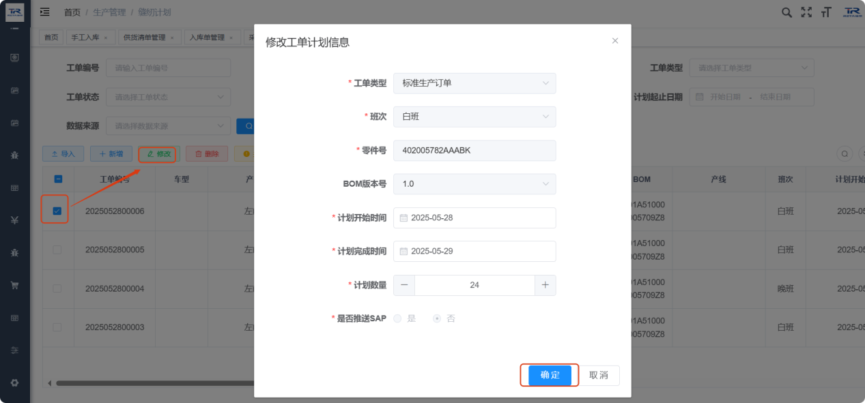The width and height of the screenshot is (865, 403).
Task: Click the 确定 button to confirm
Action: pyautogui.click(x=550, y=375)
